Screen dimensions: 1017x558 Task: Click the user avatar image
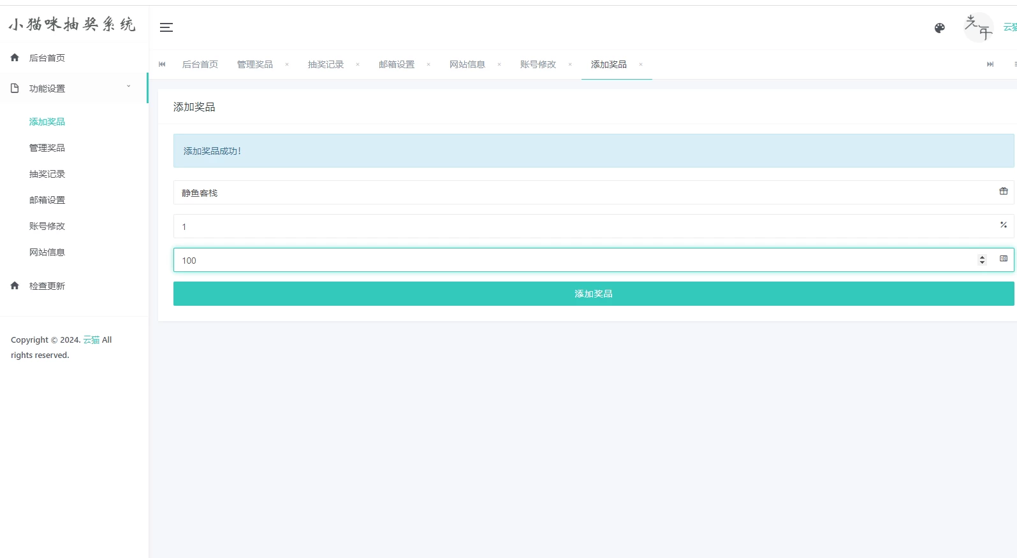[978, 27]
